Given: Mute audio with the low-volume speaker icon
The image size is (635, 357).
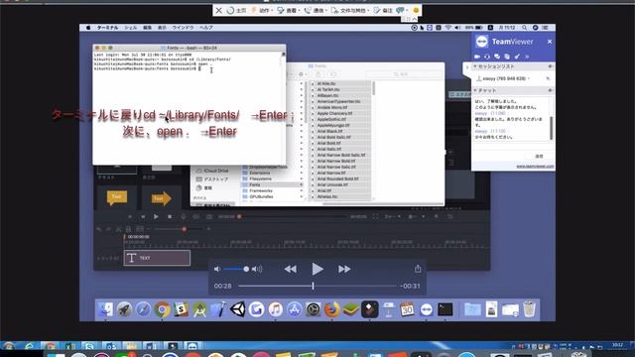Looking at the screenshot, I should point(217,269).
